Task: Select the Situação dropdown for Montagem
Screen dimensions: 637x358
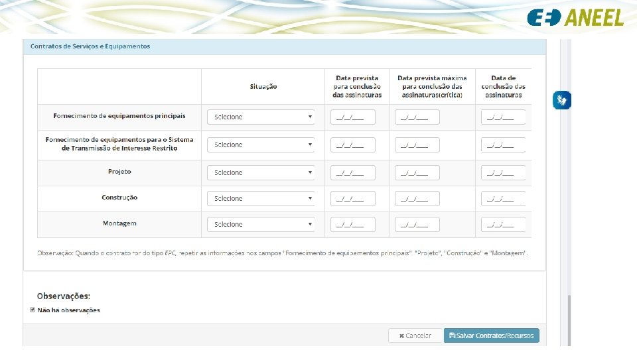Action: (x=261, y=224)
